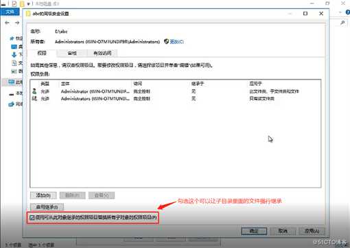The image size is (350, 248).
Task: Open the 文件 menu in Explorer
Action: [x=10, y=12]
